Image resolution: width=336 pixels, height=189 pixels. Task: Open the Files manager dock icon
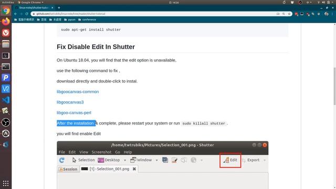click(6, 44)
